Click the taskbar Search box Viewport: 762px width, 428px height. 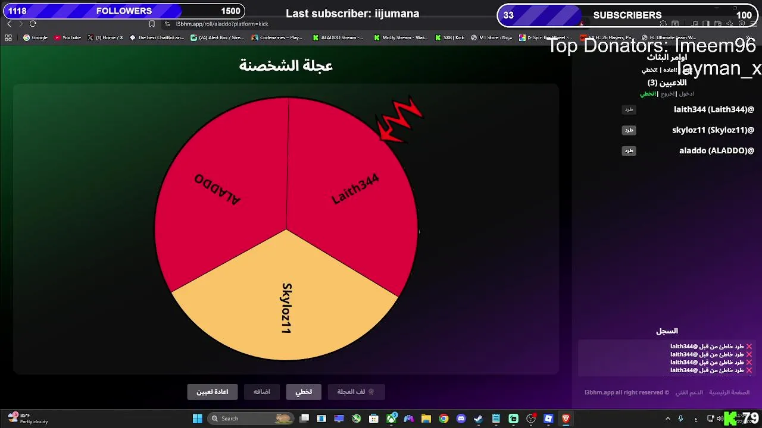tap(252, 418)
